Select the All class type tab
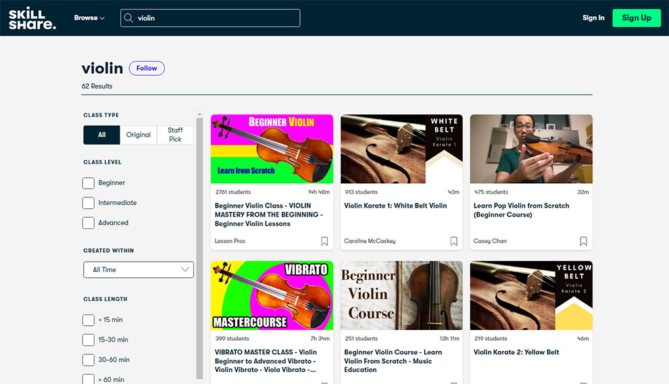This screenshot has width=669, height=384. pos(101,135)
